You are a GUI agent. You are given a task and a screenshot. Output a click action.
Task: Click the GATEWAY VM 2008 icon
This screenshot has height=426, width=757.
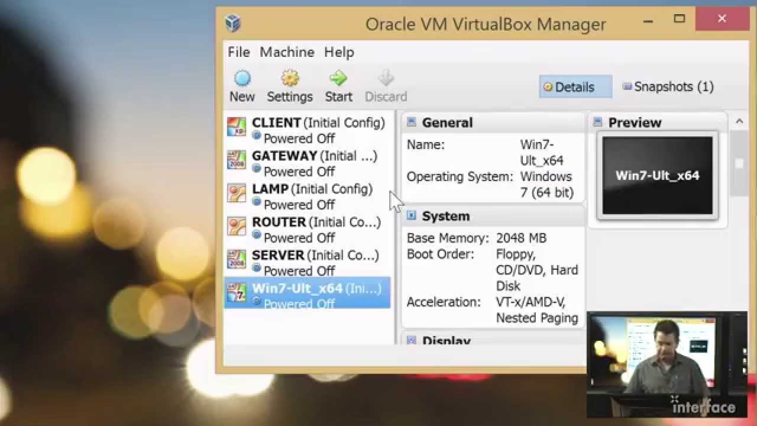[237, 161]
